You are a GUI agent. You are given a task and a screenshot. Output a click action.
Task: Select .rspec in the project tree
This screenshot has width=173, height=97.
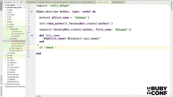point(12,65)
